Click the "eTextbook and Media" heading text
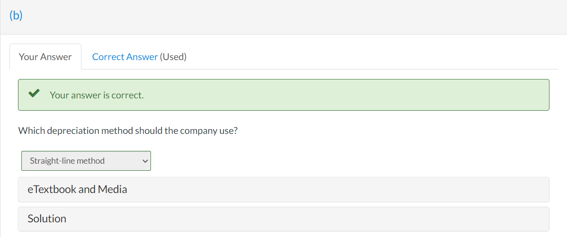This screenshot has width=567, height=237. tap(77, 190)
